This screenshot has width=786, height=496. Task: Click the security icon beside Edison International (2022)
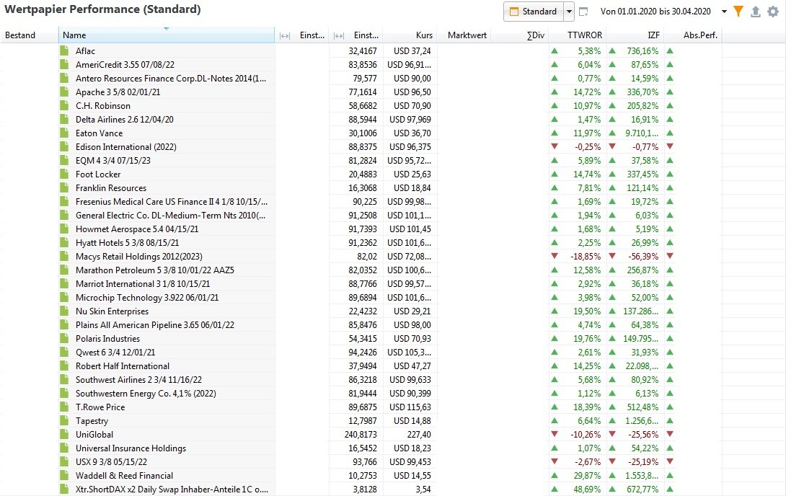[64, 147]
